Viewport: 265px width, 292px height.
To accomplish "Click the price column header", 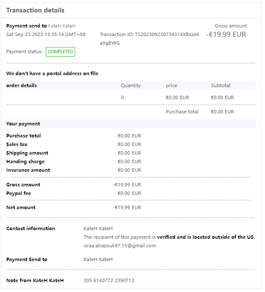I will [172, 85].
